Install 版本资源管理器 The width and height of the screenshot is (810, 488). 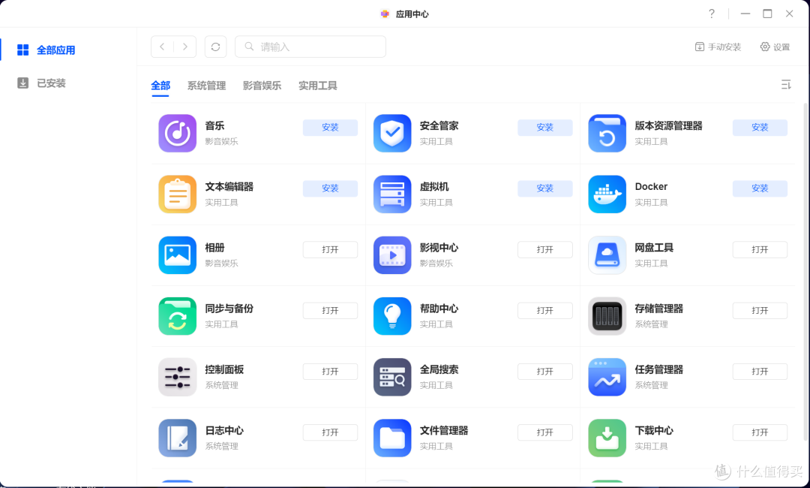pos(760,128)
